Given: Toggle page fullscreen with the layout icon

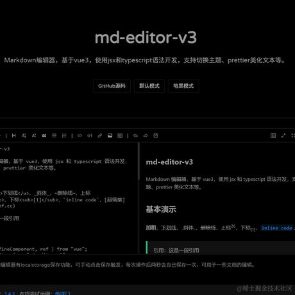Looking at the screenshot, I should (273, 135).
